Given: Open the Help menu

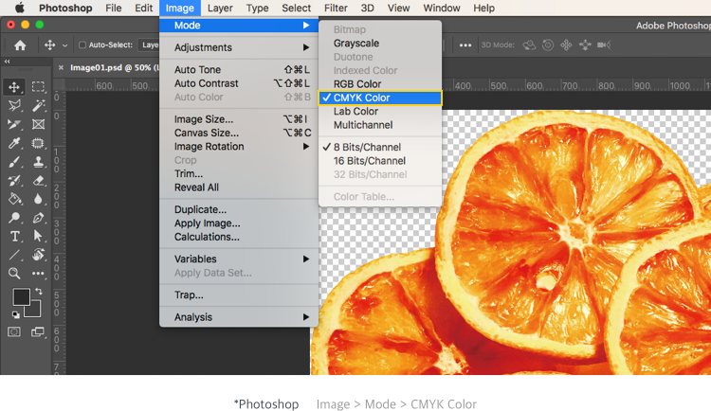Looking at the screenshot, I should [483, 9].
